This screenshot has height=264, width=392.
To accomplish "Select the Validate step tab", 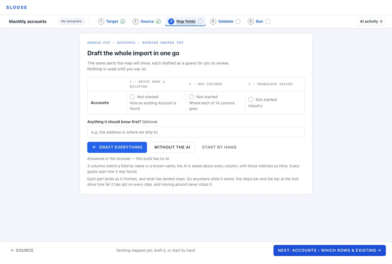I will click(x=225, y=21).
